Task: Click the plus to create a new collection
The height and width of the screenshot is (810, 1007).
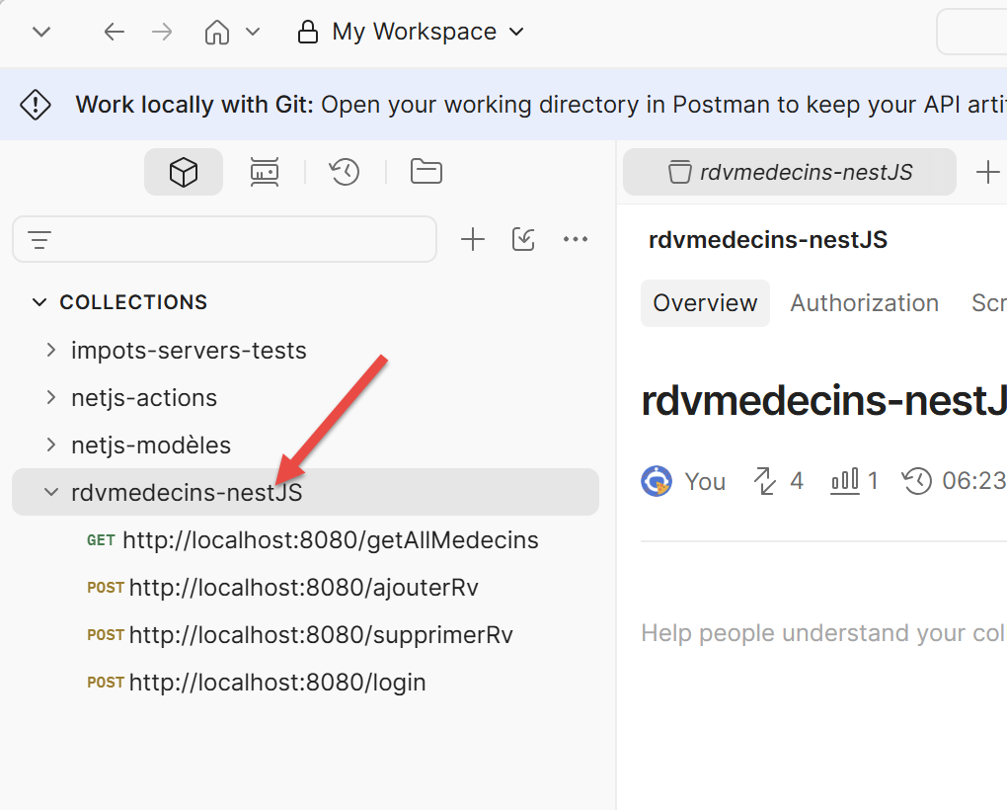Action: tap(473, 240)
